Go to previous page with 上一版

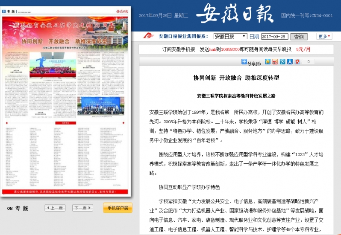55,208
